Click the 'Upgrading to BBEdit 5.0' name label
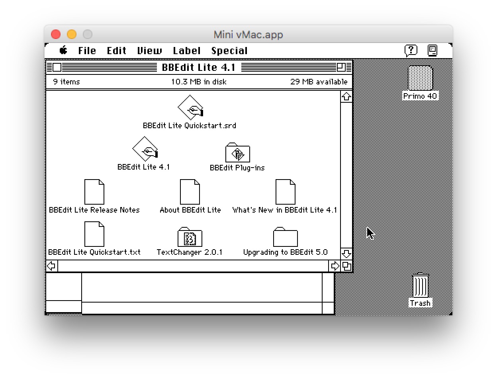 tap(286, 252)
